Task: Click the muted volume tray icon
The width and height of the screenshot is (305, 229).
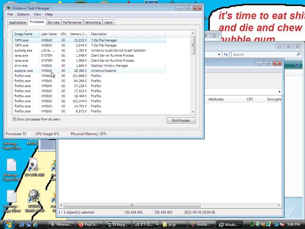Action: point(282,225)
